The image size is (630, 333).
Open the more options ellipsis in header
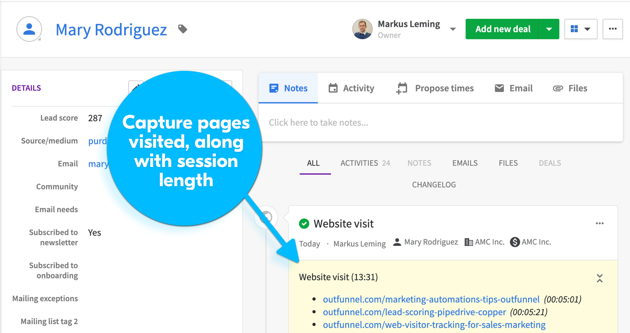(x=613, y=29)
